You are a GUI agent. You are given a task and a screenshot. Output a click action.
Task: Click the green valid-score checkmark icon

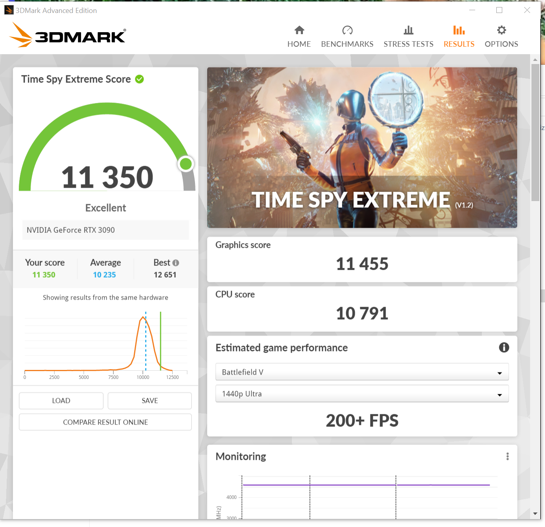click(139, 79)
